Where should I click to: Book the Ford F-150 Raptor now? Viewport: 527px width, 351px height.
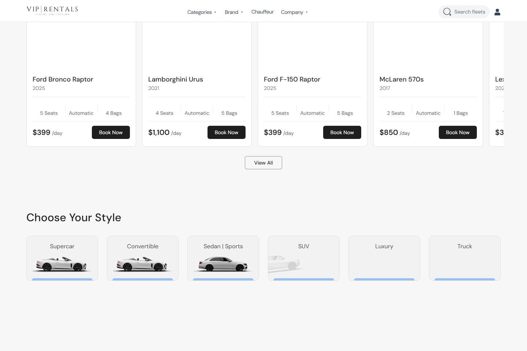click(342, 132)
